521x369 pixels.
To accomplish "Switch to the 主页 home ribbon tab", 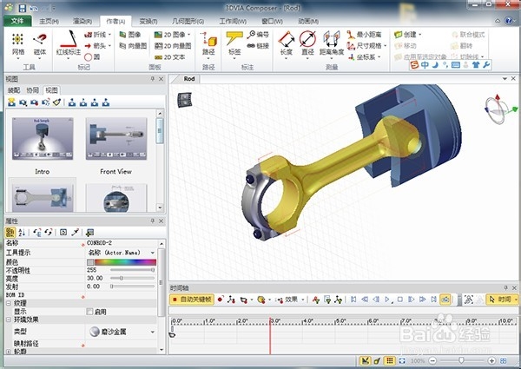I will click(x=49, y=21).
